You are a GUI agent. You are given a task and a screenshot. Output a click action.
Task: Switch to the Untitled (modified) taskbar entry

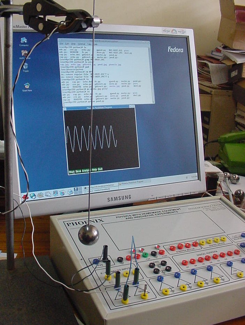coord(101,191)
